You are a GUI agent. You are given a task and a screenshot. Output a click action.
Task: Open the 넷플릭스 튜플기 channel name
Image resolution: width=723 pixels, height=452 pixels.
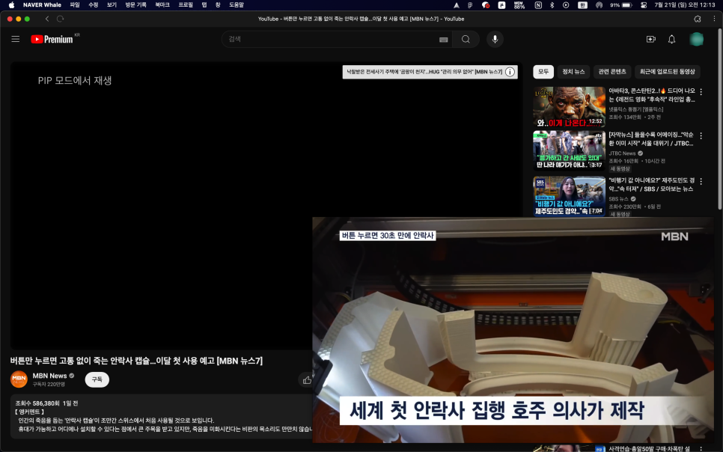[636, 110]
